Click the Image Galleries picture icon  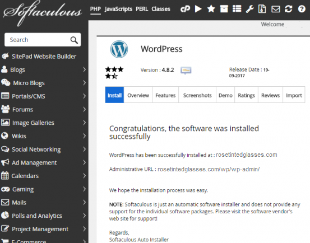click(5, 123)
